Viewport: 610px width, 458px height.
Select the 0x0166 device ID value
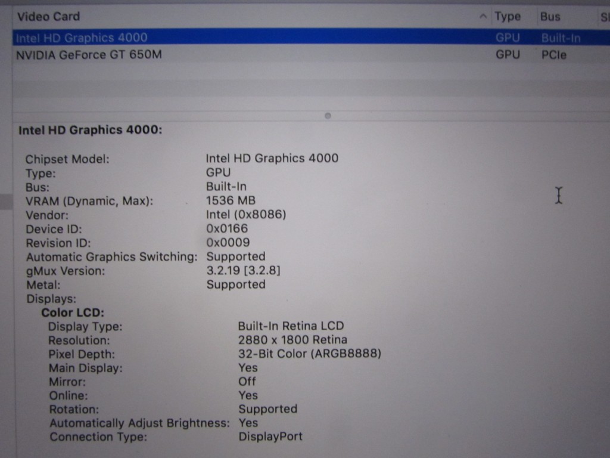pyautogui.click(x=227, y=228)
